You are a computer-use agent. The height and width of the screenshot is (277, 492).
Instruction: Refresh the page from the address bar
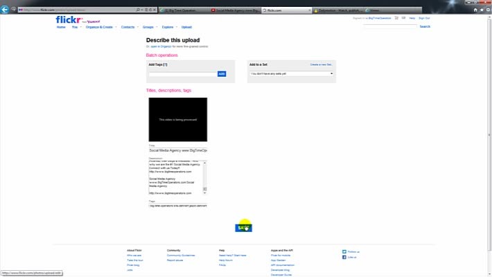pyautogui.click(x=150, y=10)
